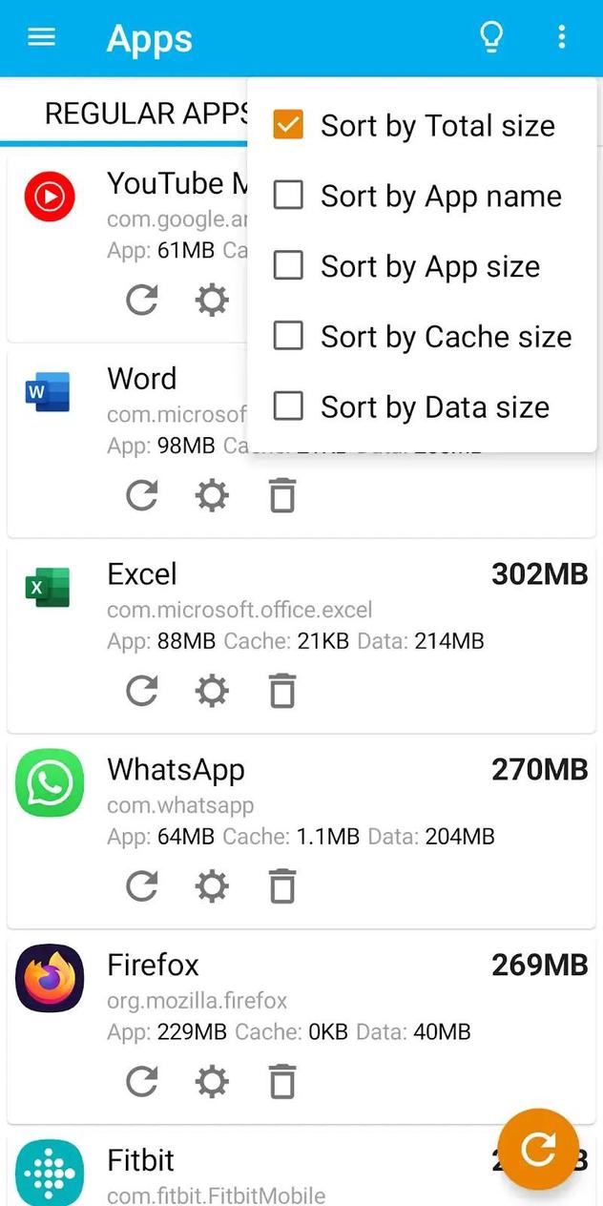The image size is (603, 1206).
Task: Refresh Firefox app details
Action: [141, 1081]
